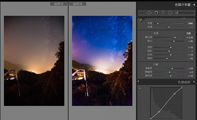Viewport: 197px width, 120px height.
Task: Click the 色階分佈圖 panel title
Action: (x=183, y=5)
